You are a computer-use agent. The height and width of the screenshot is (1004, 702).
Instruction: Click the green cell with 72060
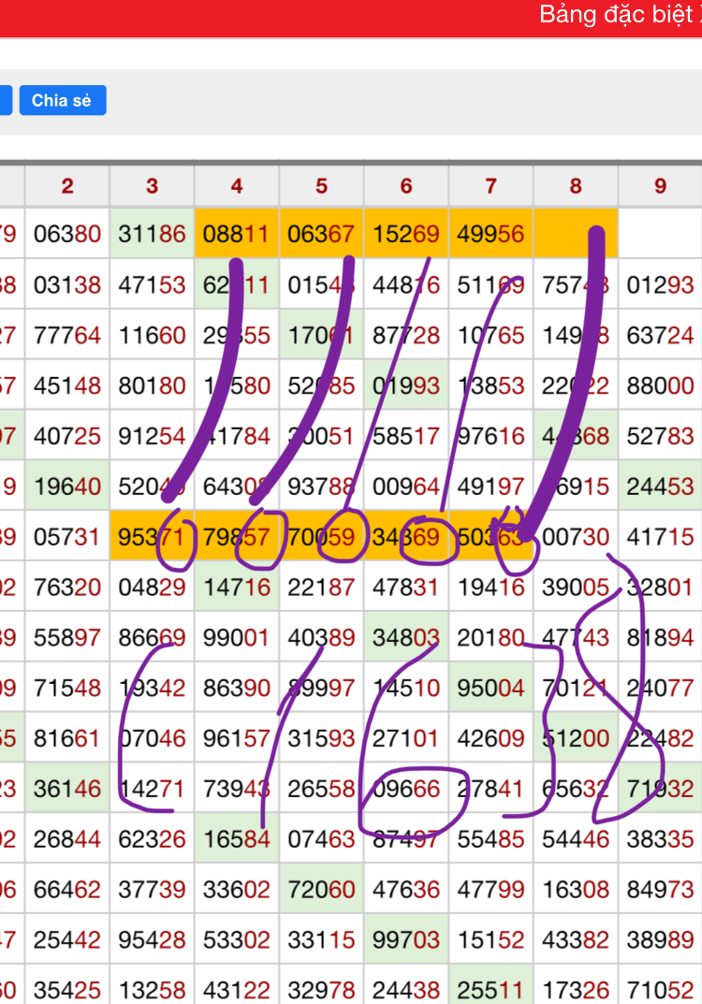tap(321, 891)
